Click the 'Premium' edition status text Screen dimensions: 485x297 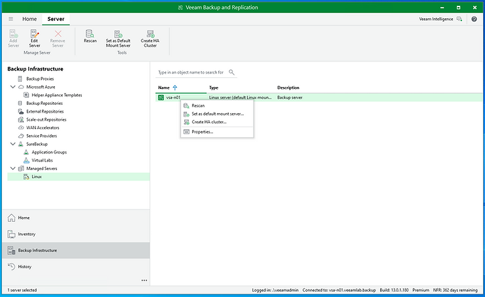coord(421,290)
